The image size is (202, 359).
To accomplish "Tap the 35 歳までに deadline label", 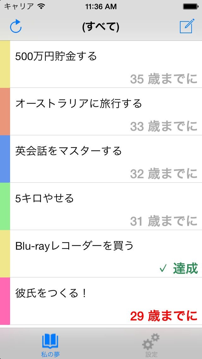I will point(163,79).
